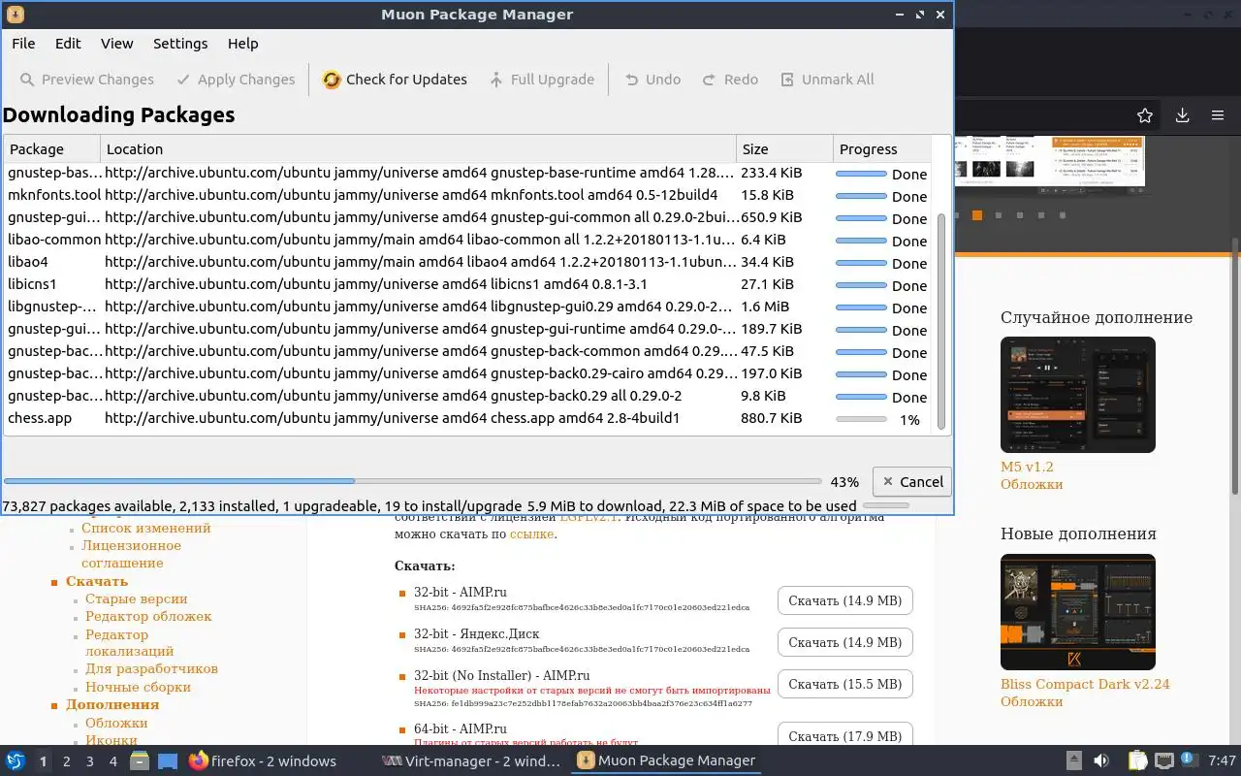
Task: Click chess.app row progress bar
Action: [861, 419]
